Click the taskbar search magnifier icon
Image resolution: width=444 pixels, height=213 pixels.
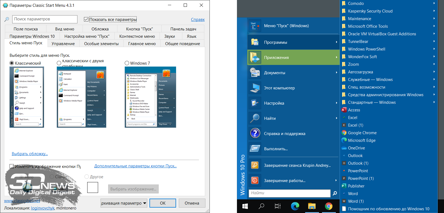click(x=261, y=206)
